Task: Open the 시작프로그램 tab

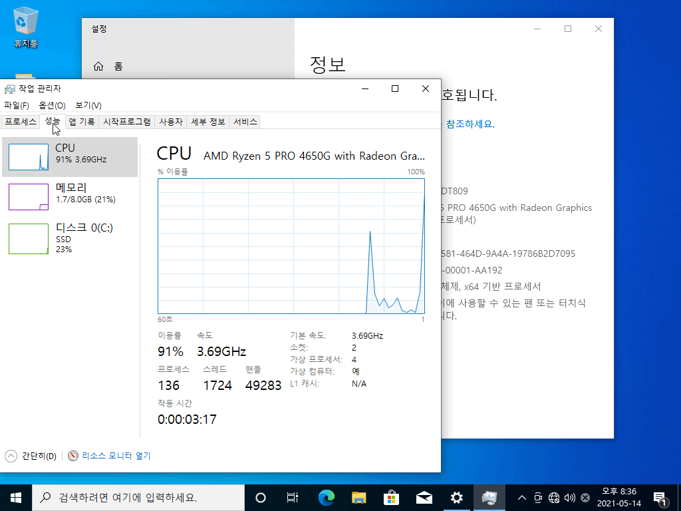Action: click(x=127, y=122)
